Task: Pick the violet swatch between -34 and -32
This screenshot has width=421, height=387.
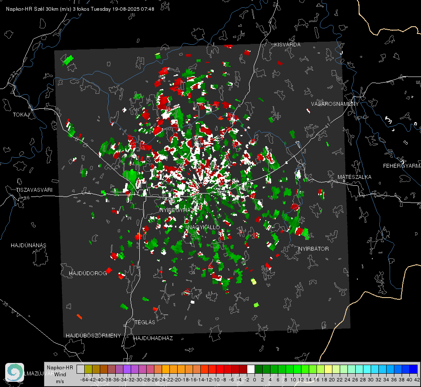Action: click(127, 369)
